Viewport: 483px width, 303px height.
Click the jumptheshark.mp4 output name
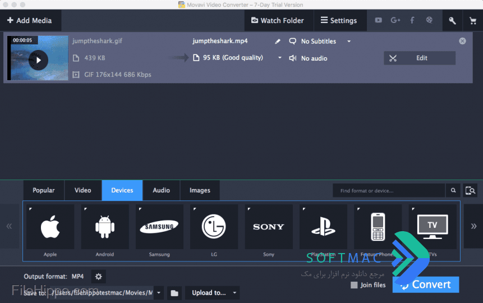220,41
